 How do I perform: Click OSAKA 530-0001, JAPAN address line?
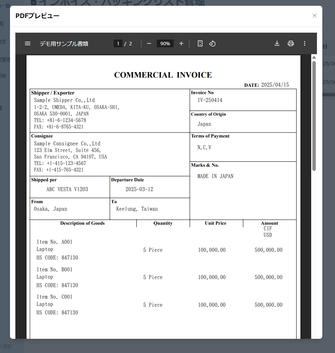click(x=61, y=114)
